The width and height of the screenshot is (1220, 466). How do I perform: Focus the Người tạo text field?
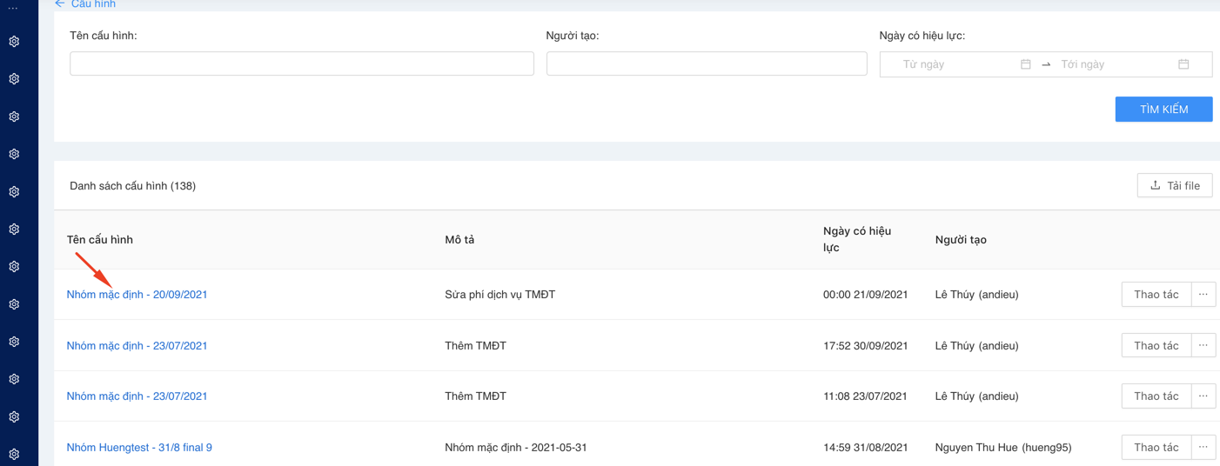[x=706, y=63]
